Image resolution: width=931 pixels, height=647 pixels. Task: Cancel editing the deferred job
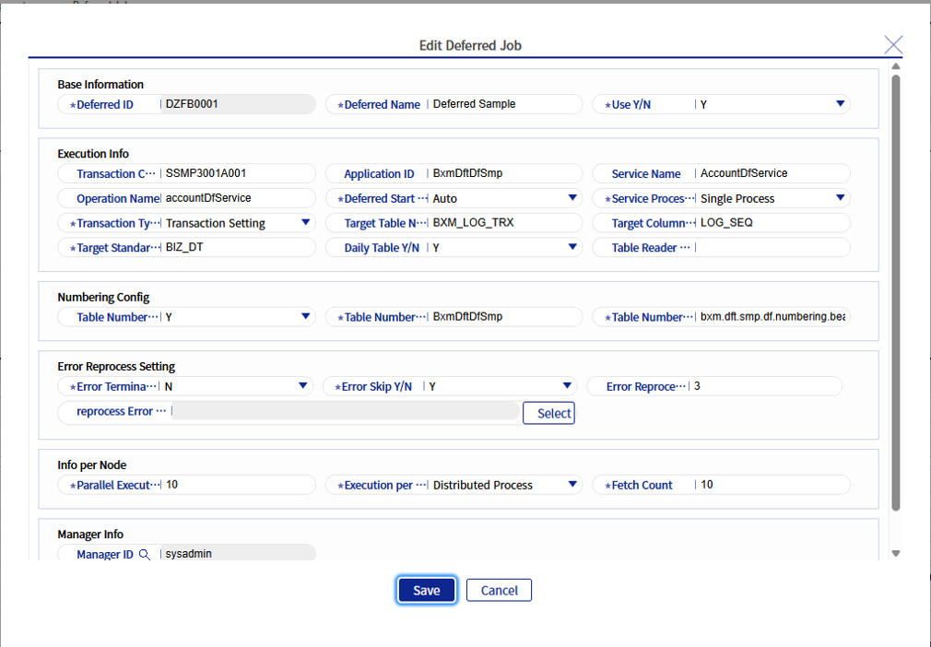[499, 590]
